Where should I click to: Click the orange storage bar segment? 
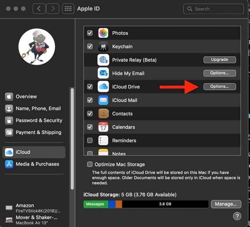click(119, 204)
